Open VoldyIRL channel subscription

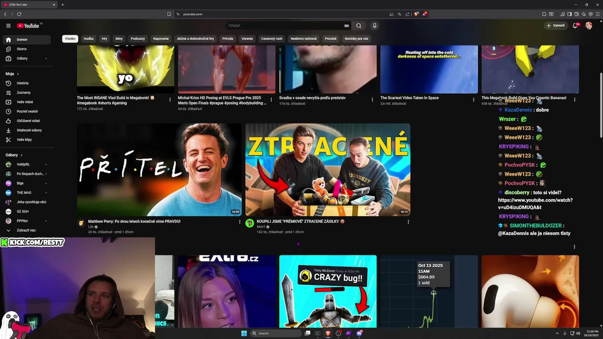pyautogui.click(x=26, y=164)
